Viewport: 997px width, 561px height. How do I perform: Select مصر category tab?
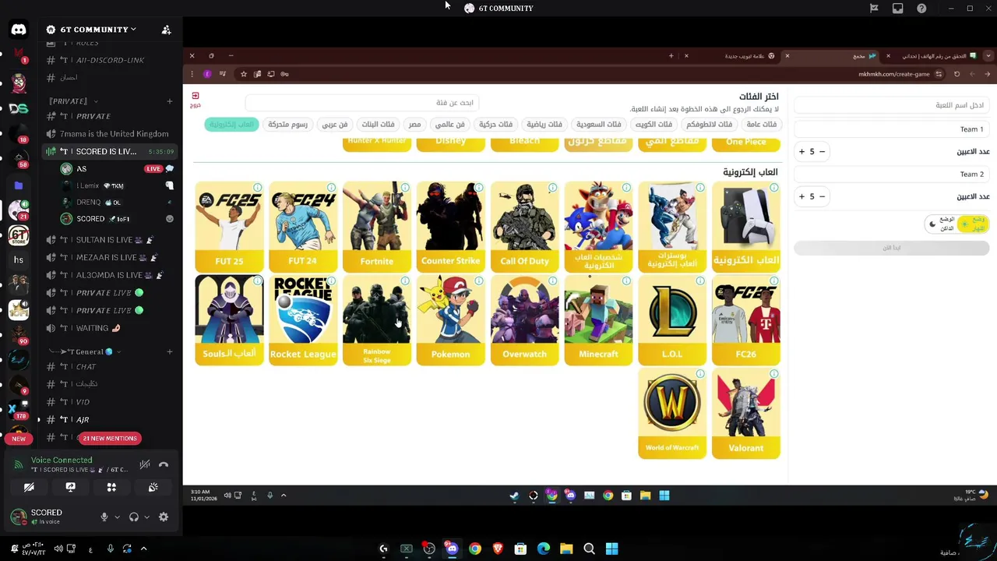click(x=414, y=125)
